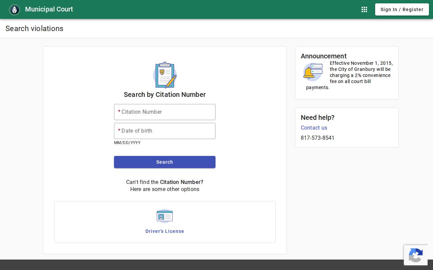
Task: Click the Need help? heading
Action: pyautogui.click(x=318, y=117)
